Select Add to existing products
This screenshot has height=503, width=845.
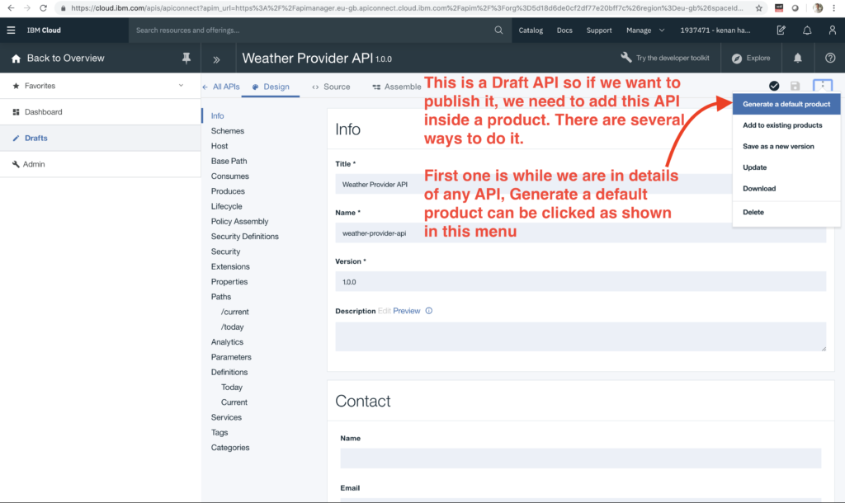pyautogui.click(x=786, y=125)
